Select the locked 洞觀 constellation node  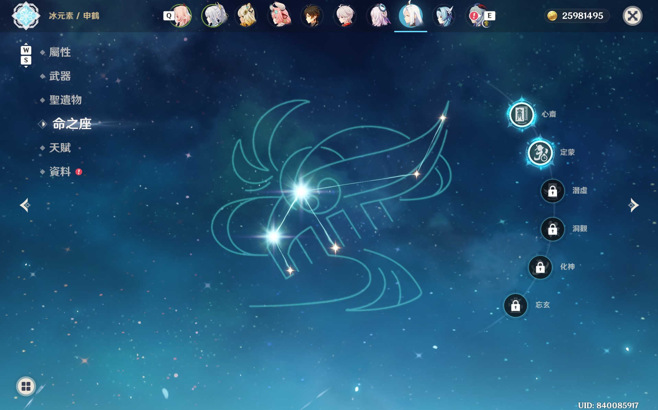(553, 229)
